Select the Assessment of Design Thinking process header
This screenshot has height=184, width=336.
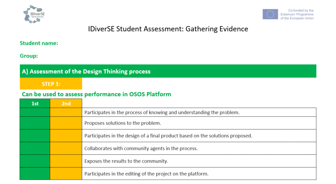pyautogui.click(x=86, y=71)
